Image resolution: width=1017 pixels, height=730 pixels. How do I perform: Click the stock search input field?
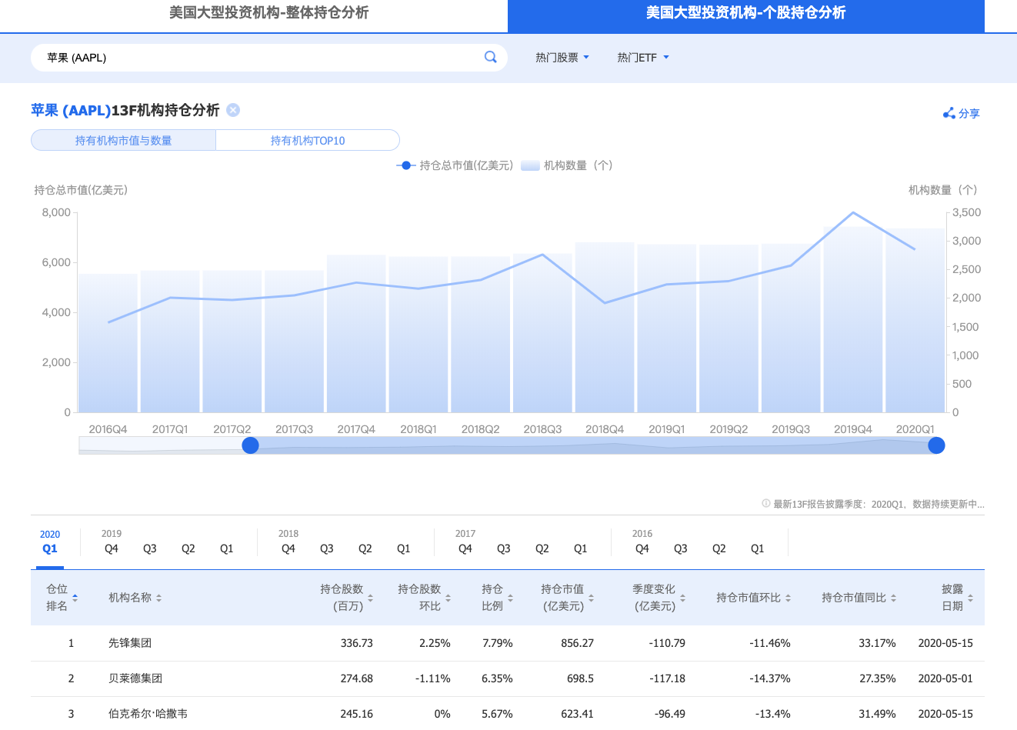[254, 58]
